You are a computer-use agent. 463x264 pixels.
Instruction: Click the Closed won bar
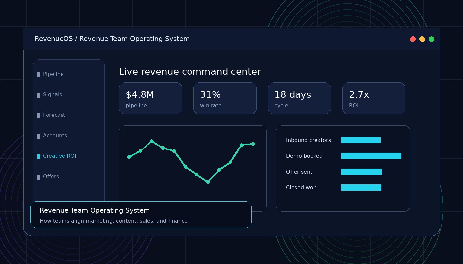[x=361, y=188]
